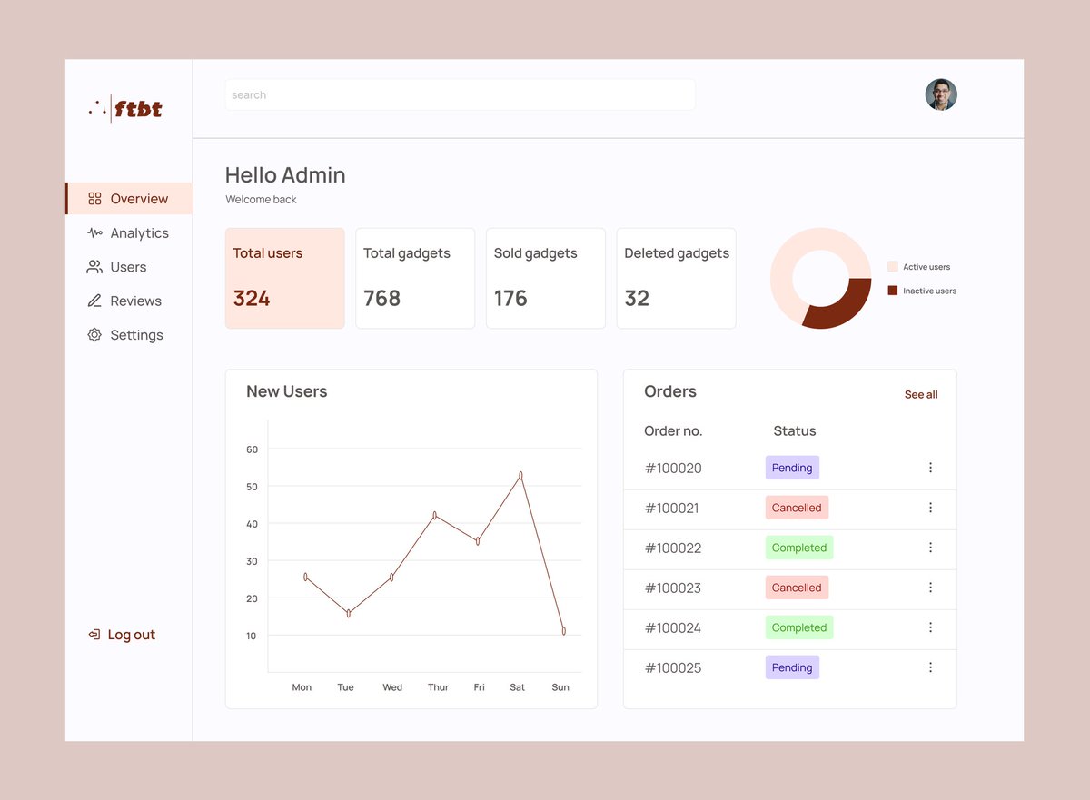Click the Analytics waveform icon

94,232
